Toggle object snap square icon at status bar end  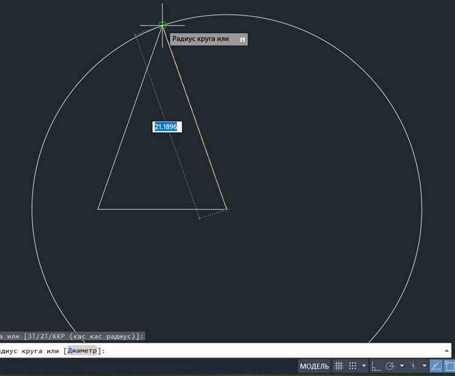(x=450, y=366)
